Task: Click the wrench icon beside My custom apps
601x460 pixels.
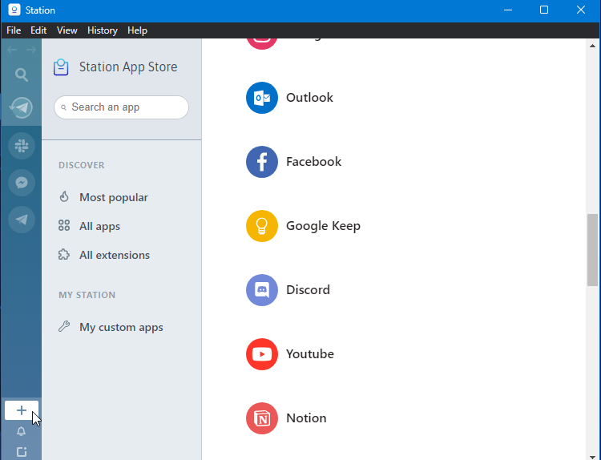Action: (64, 326)
